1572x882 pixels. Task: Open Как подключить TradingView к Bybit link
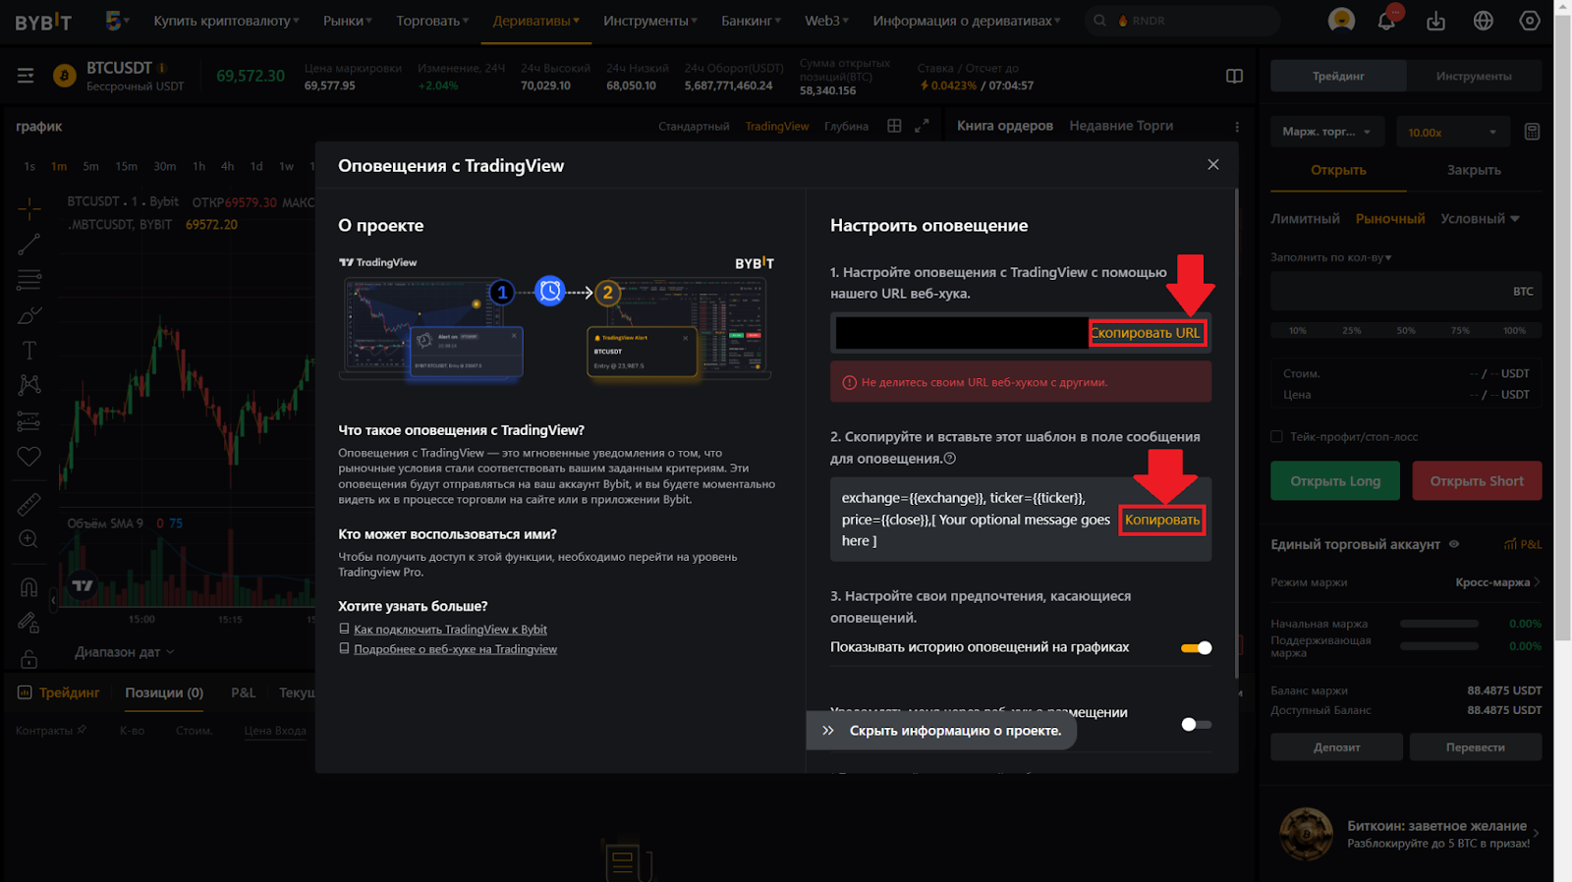(450, 630)
